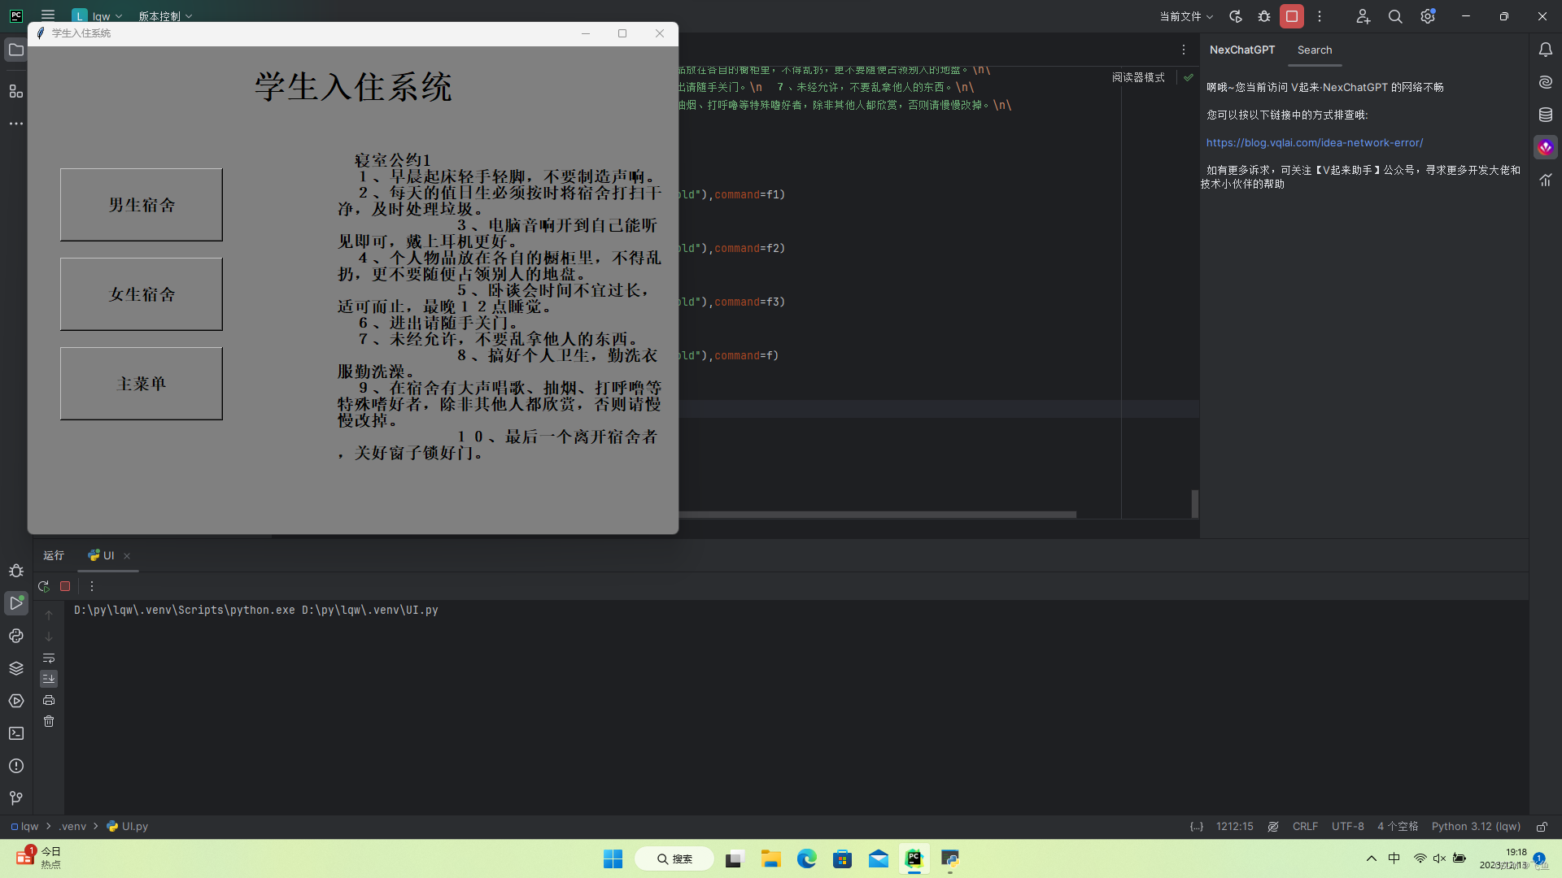
Task: Click the .venv breadcrumb in status bar
Action: (x=72, y=827)
